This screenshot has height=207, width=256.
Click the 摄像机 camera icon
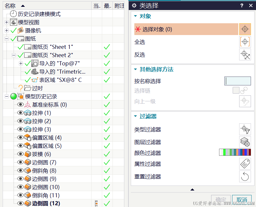point(21,30)
